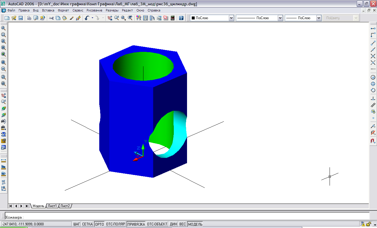Toggle ОРТО orthogonal mode
This screenshot has height=228, width=377.
tap(100, 224)
